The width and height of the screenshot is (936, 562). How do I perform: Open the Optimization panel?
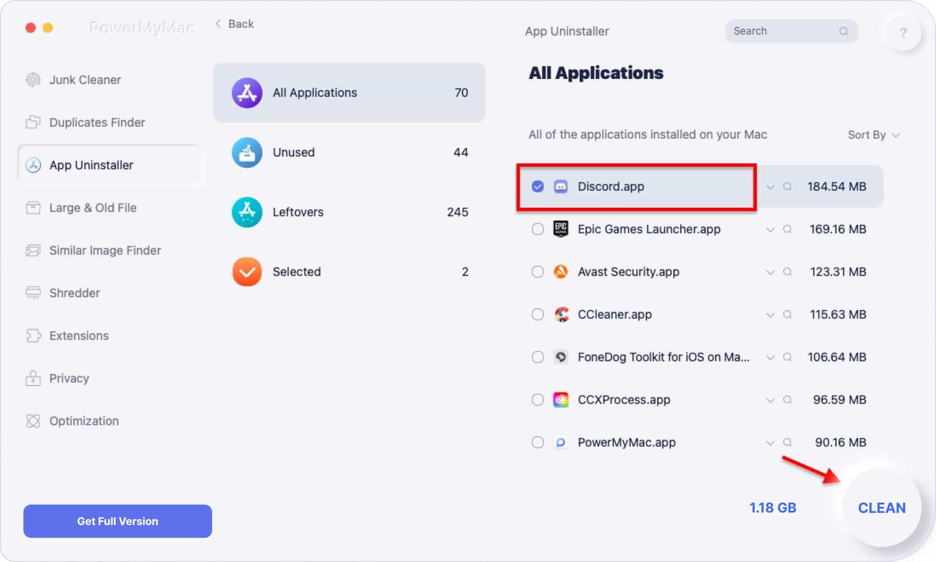[x=83, y=420]
